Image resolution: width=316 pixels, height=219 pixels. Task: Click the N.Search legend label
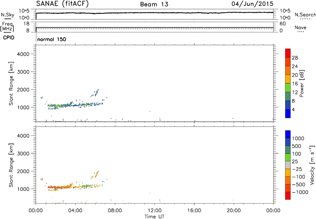[305, 15]
